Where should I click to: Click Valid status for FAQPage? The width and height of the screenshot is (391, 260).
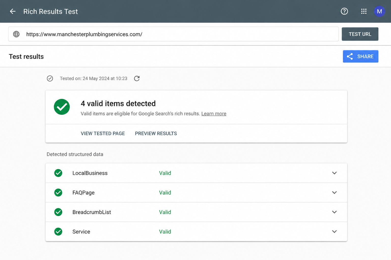pos(165,193)
